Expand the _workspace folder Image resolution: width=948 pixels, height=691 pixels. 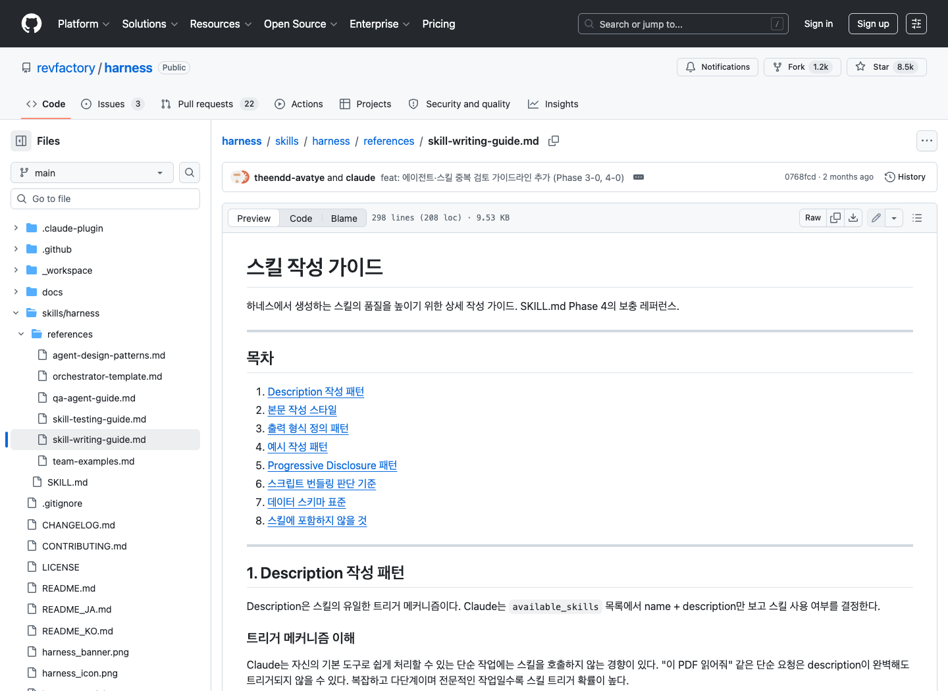click(16, 270)
